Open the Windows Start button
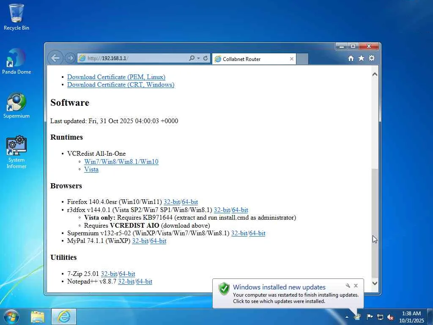Image resolution: width=433 pixels, height=325 pixels. (11, 317)
